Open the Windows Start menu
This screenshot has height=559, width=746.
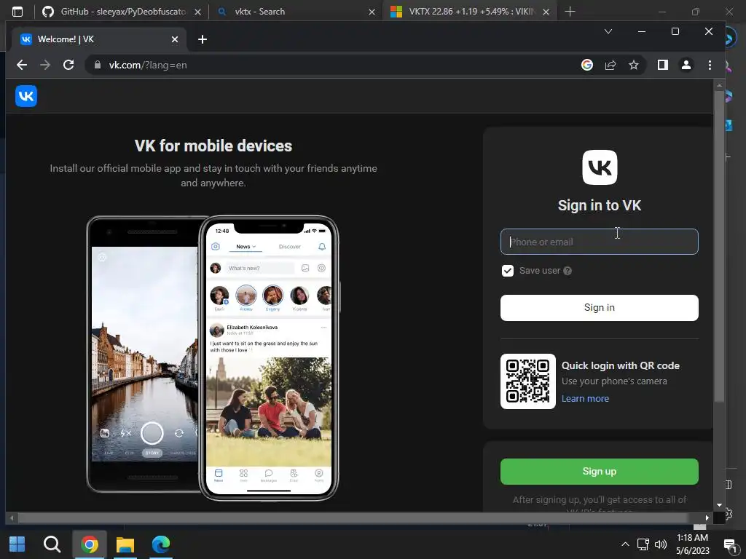pos(17,544)
